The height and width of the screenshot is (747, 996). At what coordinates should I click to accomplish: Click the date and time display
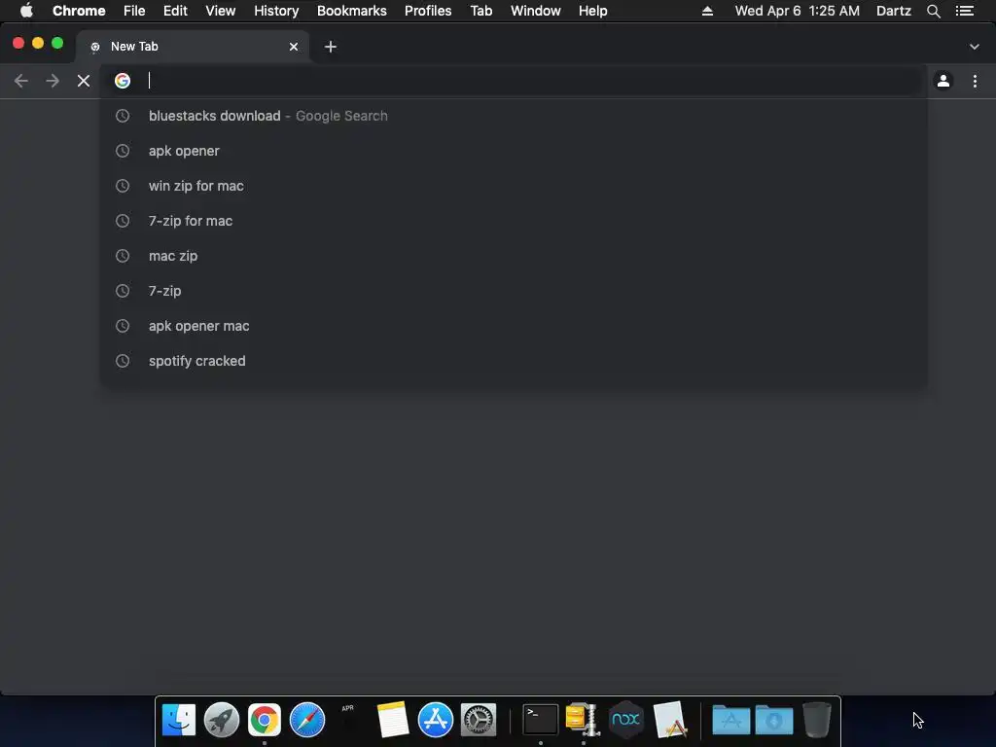(x=798, y=11)
